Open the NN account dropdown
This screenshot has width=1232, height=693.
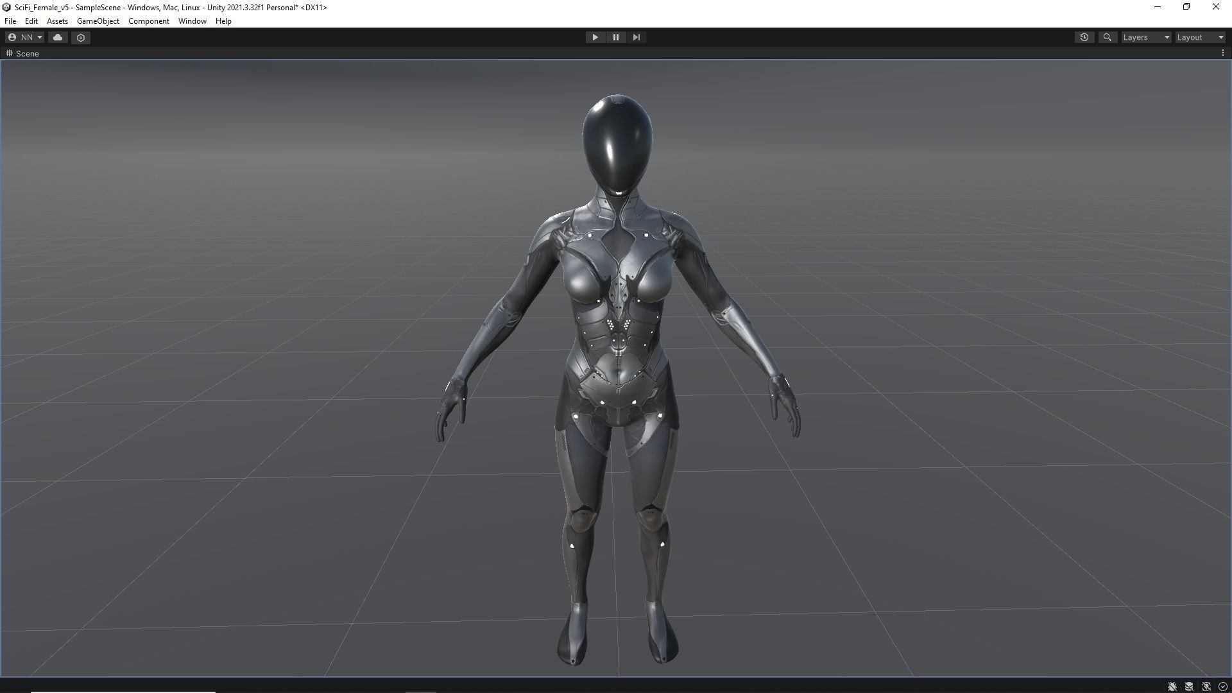(x=25, y=37)
